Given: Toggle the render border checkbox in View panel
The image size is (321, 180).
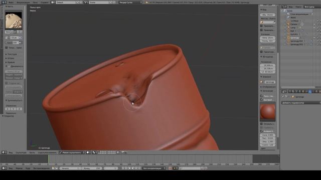Looking at the screenshot, I should click(x=261, y=52).
